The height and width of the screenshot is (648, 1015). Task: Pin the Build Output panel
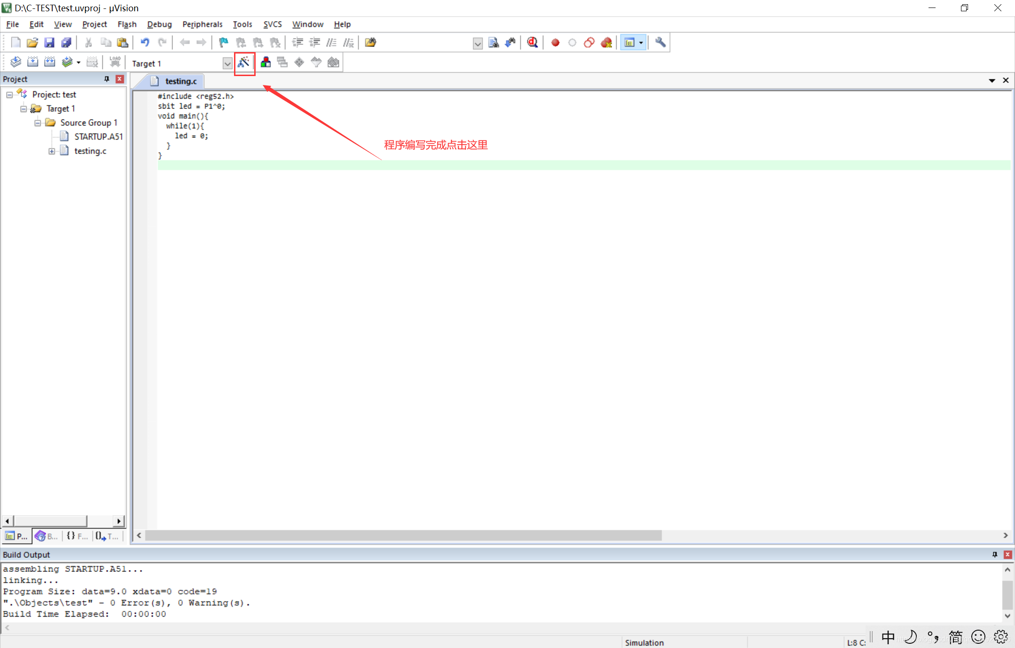[994, 555]
